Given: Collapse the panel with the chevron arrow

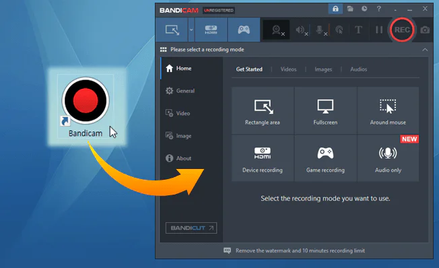Looking at the screenshot, I should (x=425, y=50).
